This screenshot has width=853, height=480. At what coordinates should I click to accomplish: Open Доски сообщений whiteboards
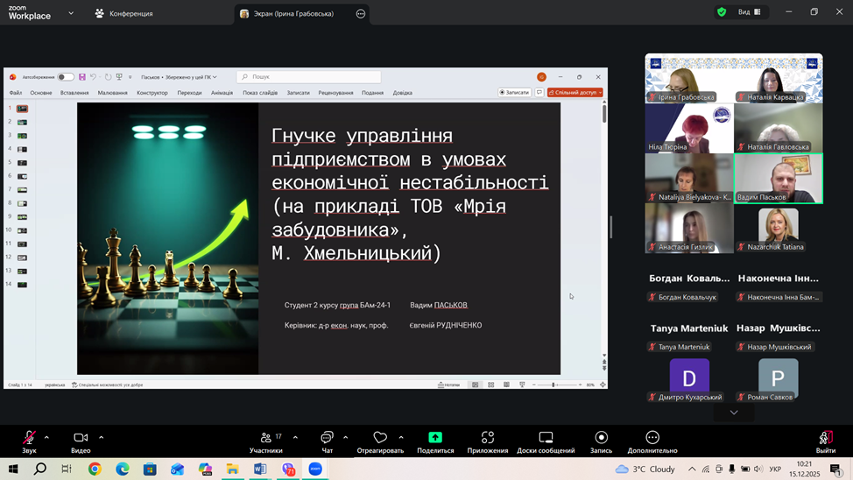546,441
